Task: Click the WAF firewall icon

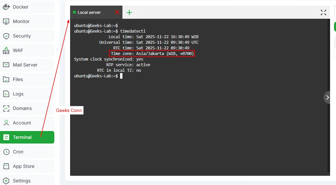Action: tap(6, 50)
